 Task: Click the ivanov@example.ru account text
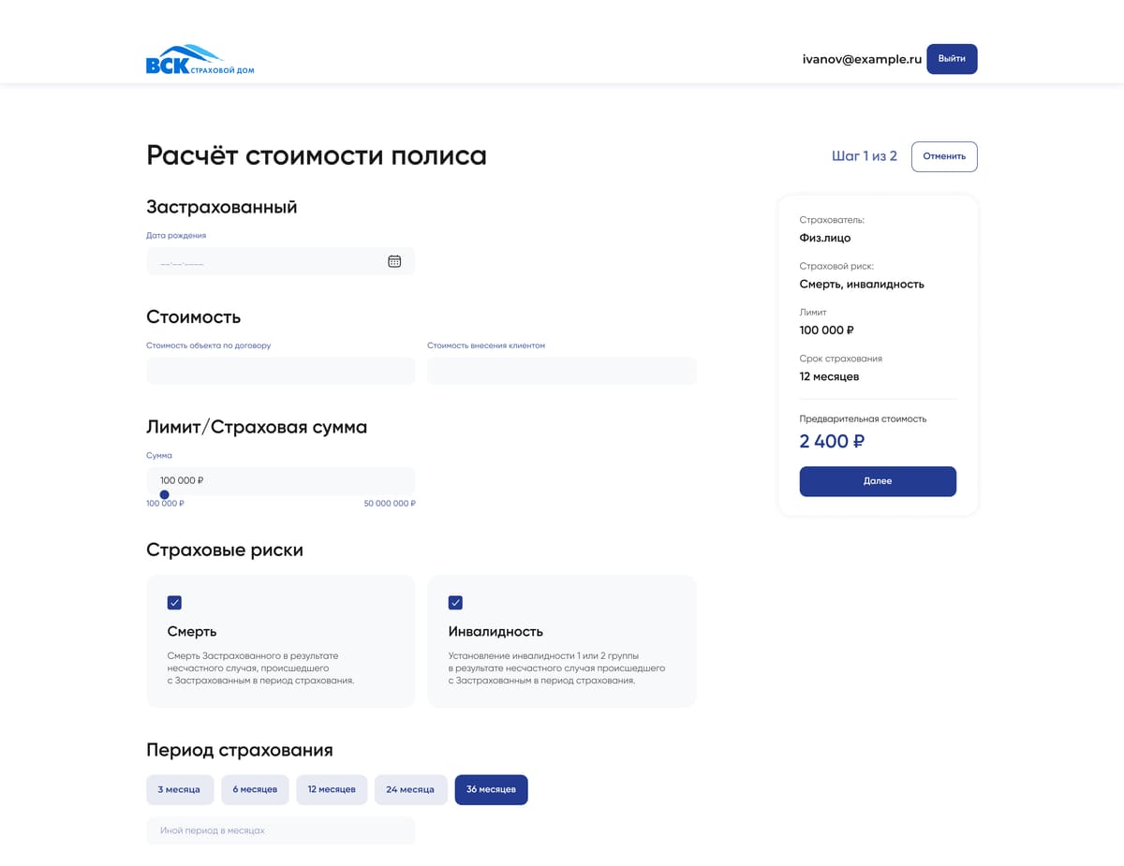pos(862,59)
